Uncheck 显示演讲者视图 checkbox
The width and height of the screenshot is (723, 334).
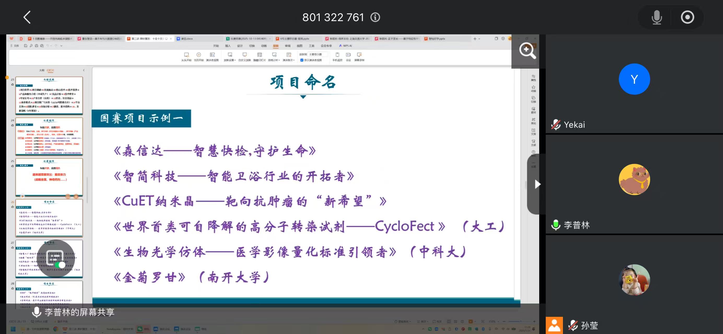[302, 60]
